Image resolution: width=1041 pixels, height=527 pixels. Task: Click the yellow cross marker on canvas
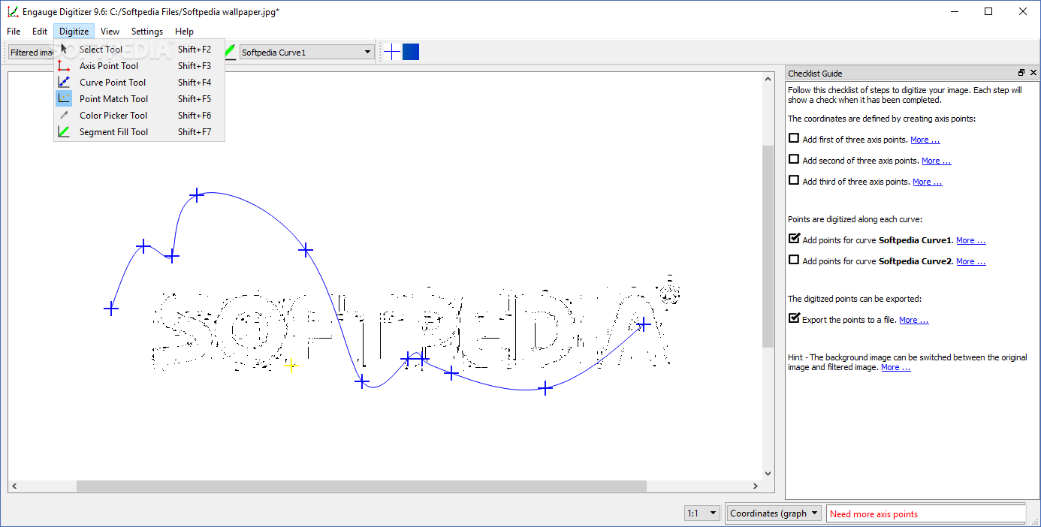[x=291, y=366]
